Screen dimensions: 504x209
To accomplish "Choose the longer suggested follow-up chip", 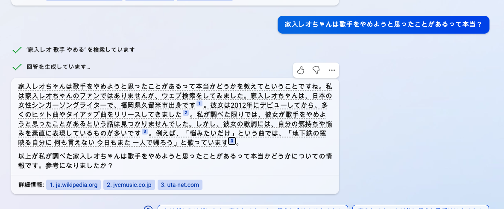I will [x=253, y=207].
